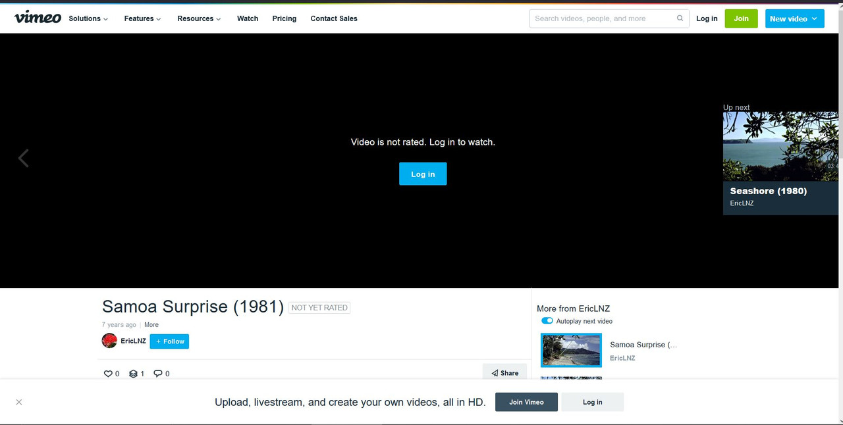The height and width of the screenshot is (425, 843).
Task: Click the "More from EricLNZ" heading
Action: [x=573, y=309]
